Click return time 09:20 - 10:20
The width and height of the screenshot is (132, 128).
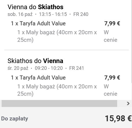pyautogui.click(x=49, y=68)
